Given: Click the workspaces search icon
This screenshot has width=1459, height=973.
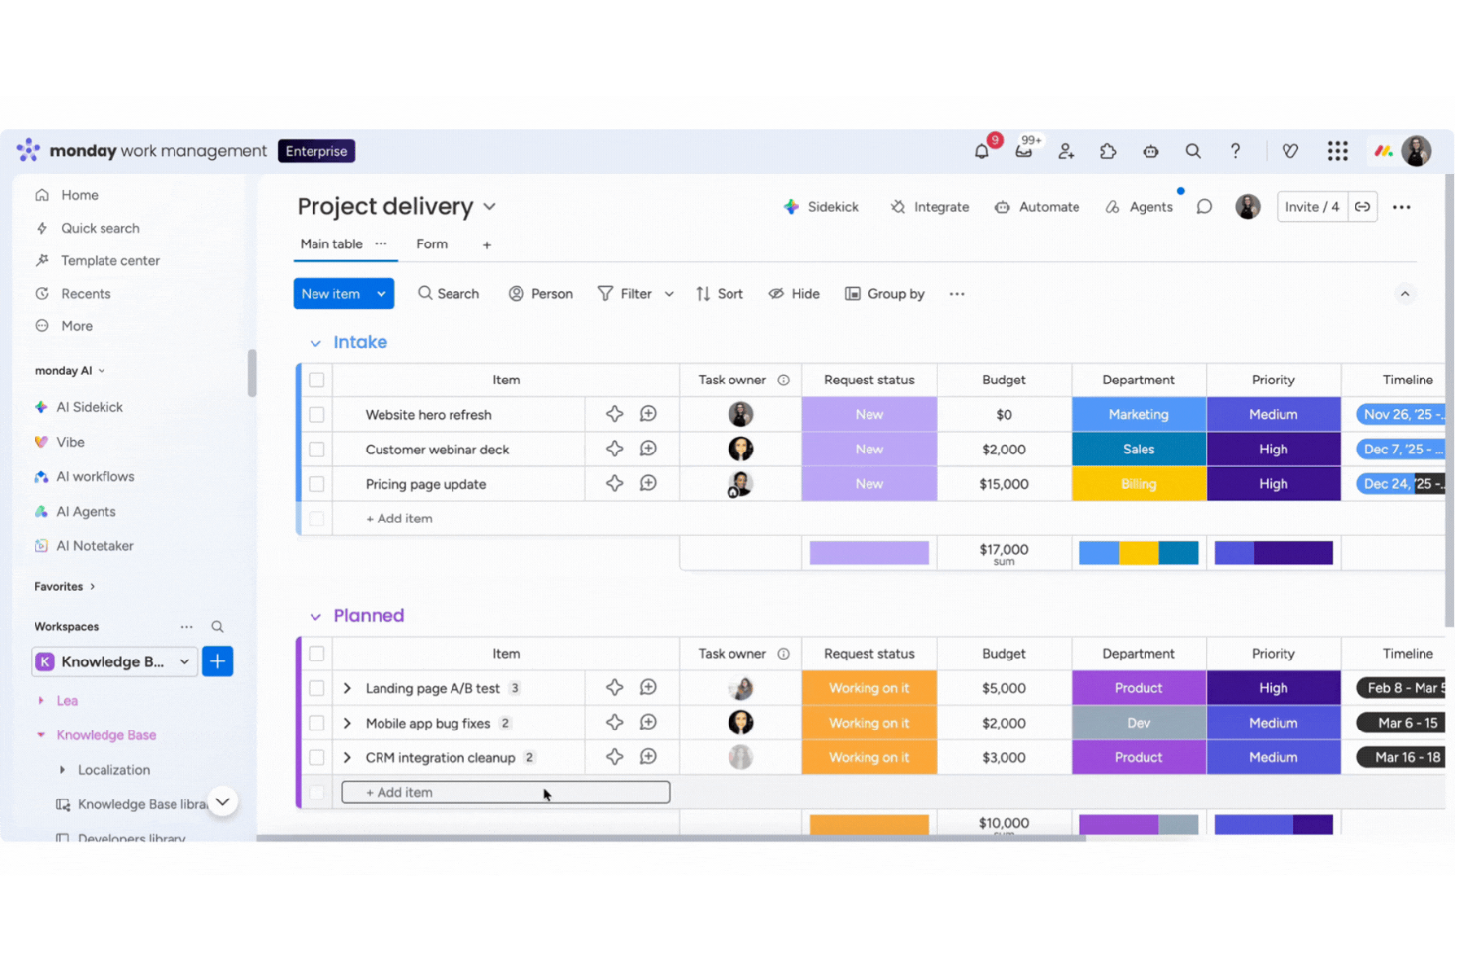Looking at the screenshot, I should 218,627.
